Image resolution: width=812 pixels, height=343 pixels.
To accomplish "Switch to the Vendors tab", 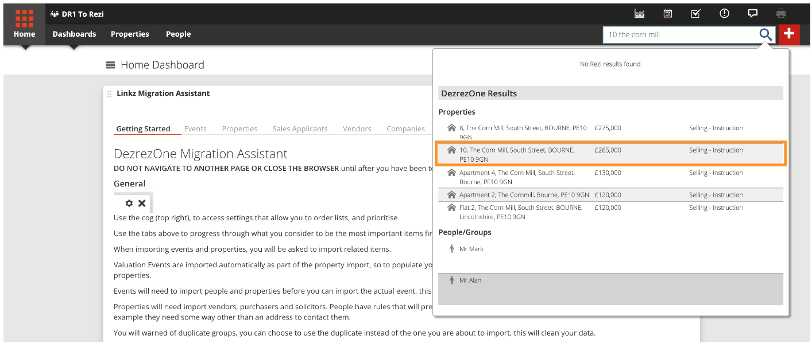I will tap(357, 129).
